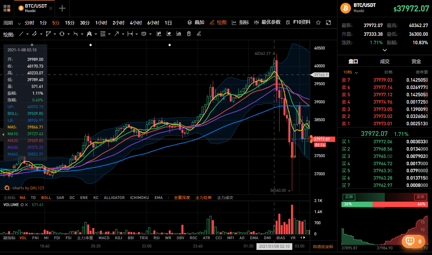432x255 pixels.
Task: Add chart to favorites with star icon
Action: pos(318,23)
